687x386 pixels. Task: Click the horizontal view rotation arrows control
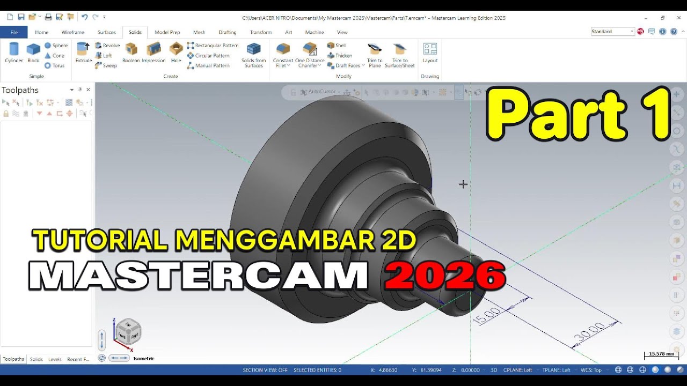pos(119,358)
